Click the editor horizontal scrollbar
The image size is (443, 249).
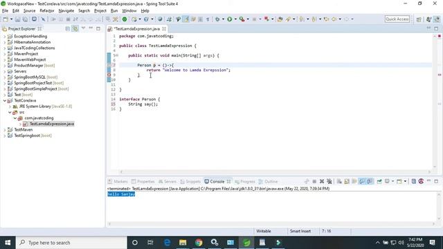[x=275, y=172]
